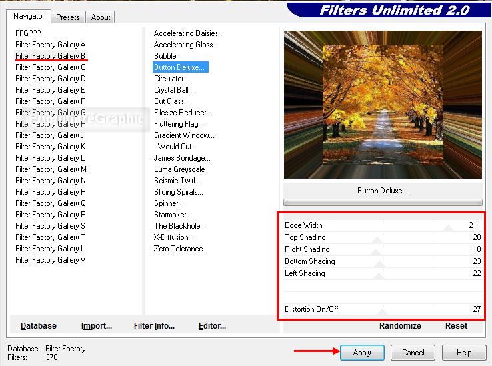Reset the filter parameters

456,326
